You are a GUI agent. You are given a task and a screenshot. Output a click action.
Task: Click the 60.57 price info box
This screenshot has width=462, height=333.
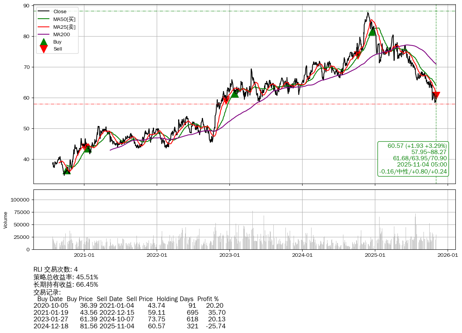(413, 158)
